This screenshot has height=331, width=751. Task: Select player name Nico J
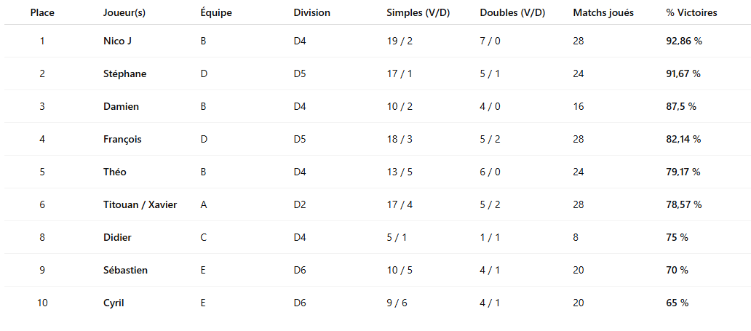(x=118, y=41)
